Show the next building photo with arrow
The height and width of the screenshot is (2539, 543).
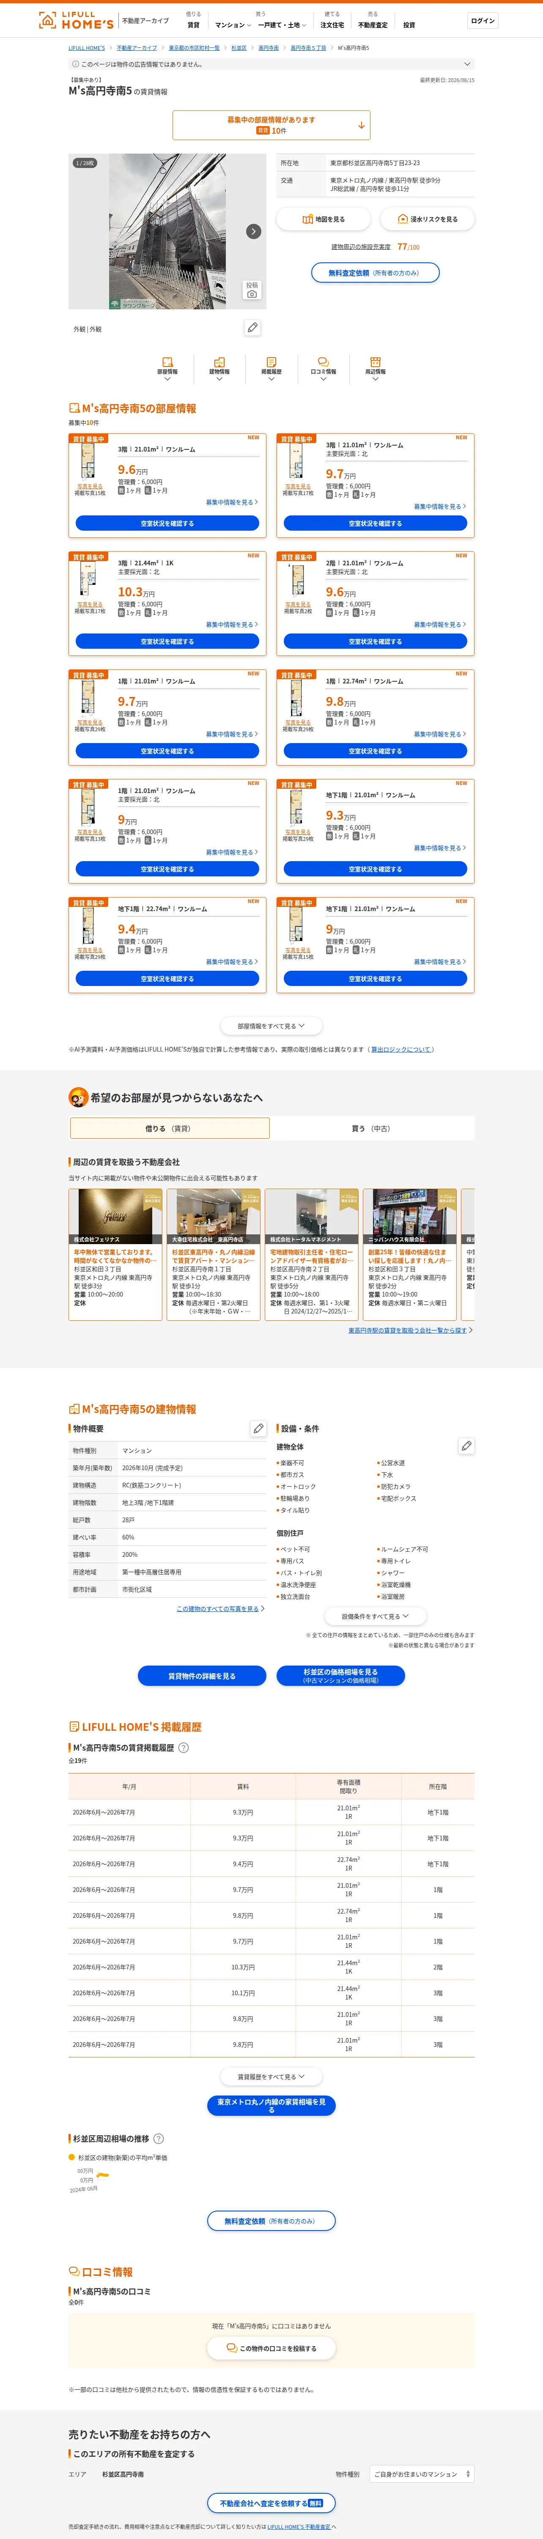click(253, 231)
